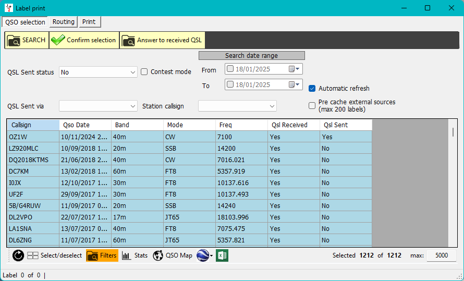Screen dimensions: 464x281
Task: Click the 10137.493 frequency cell
Action: 241,194
